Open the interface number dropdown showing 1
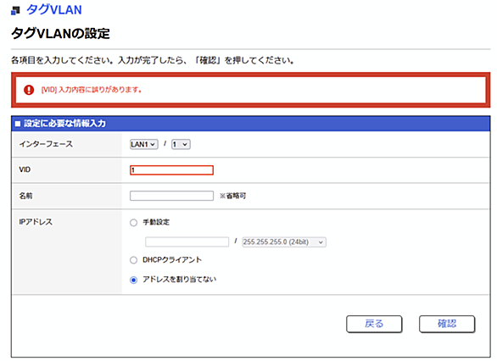The width and height of the screenshot is (497, 361). (181, 144)
